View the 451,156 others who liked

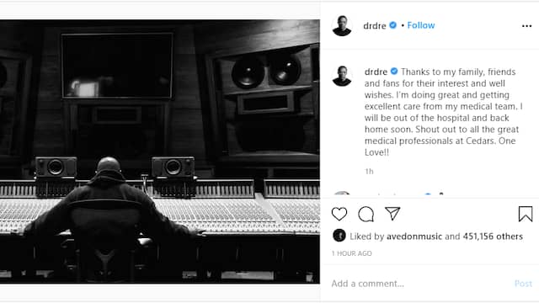coord(493,237)
